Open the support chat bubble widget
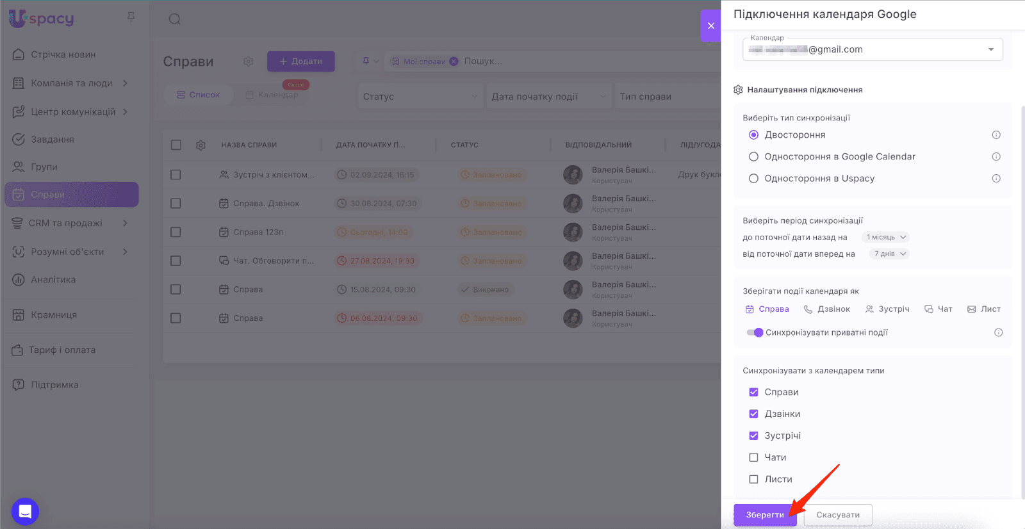Image resolution: width=1025 pixels, height=529 pixels. point(25,511)
